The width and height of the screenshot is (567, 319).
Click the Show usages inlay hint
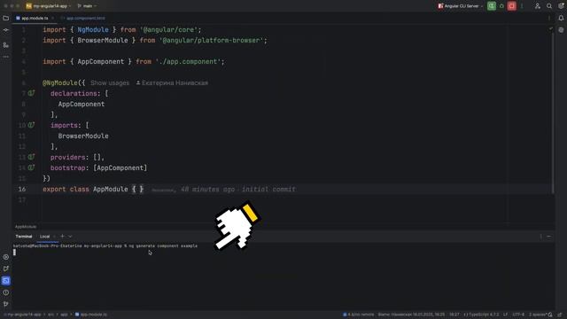pyautogui.click(x=110, y=82)
